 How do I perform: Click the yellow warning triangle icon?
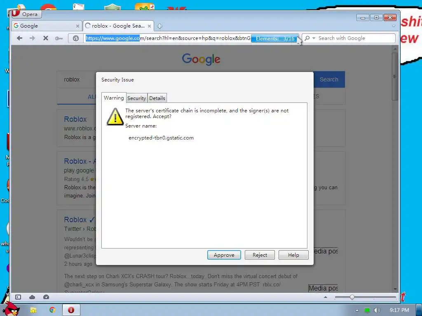point(115,117)
